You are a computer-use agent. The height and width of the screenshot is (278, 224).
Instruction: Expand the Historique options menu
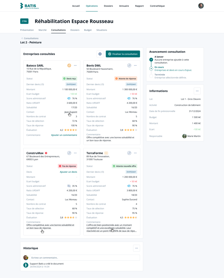pos(137,248)
